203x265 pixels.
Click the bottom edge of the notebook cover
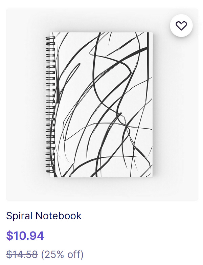101,177
